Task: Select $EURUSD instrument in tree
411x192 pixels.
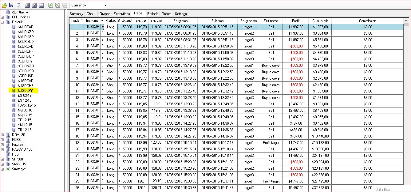Action: [26, 71]
